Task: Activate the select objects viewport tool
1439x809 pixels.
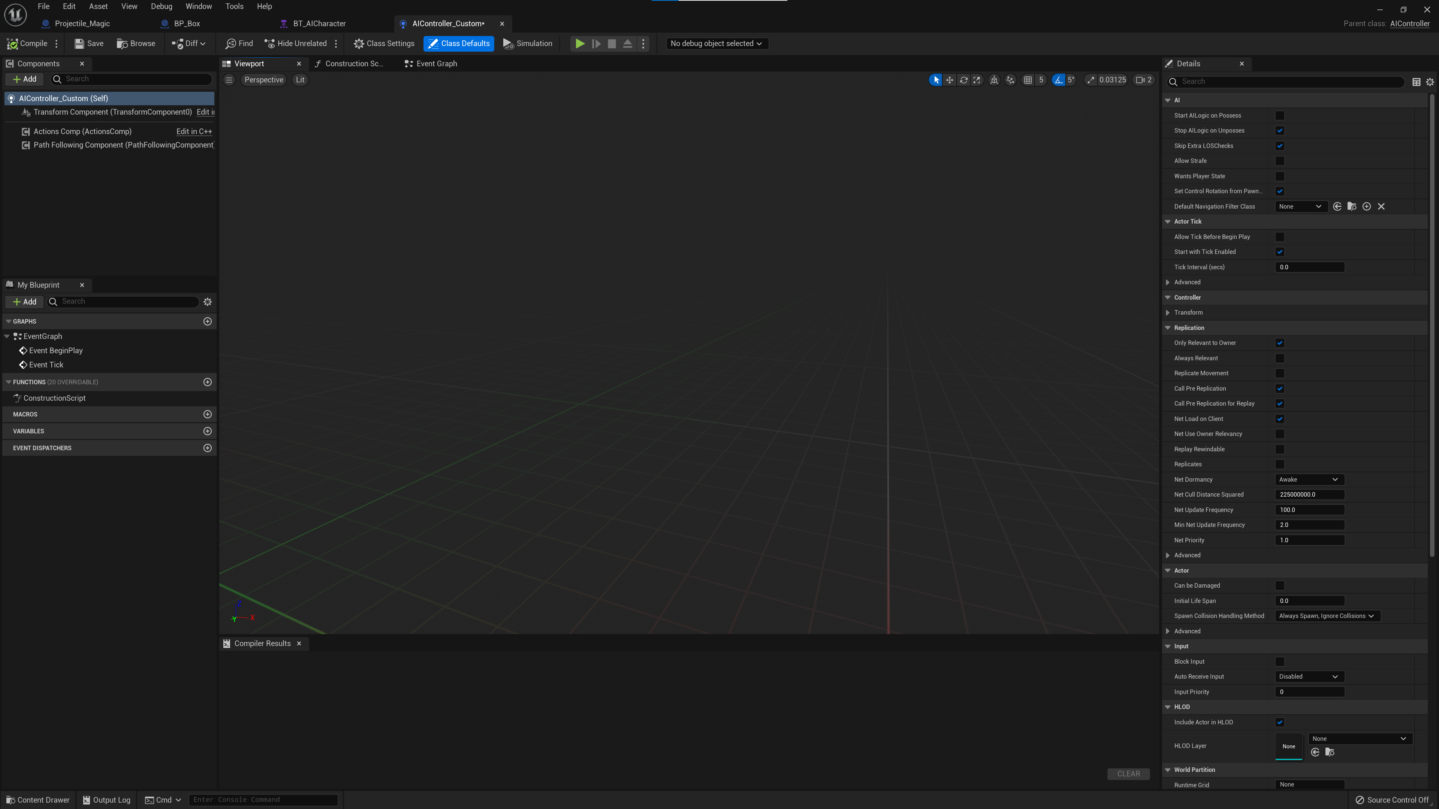Action: tap(936, 80)
